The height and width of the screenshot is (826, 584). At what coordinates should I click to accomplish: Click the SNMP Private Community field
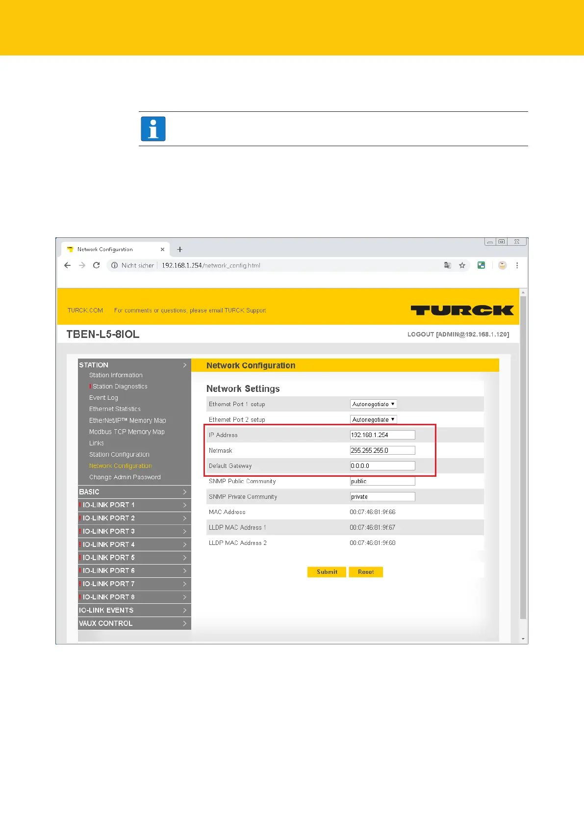pos(382,497)
